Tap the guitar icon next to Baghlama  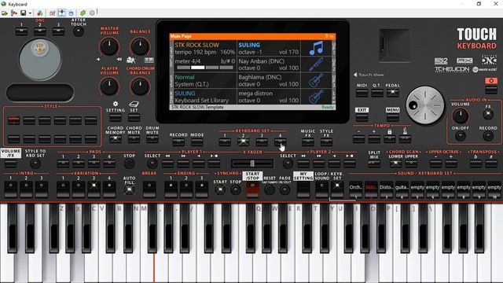[x=316, y=80]
